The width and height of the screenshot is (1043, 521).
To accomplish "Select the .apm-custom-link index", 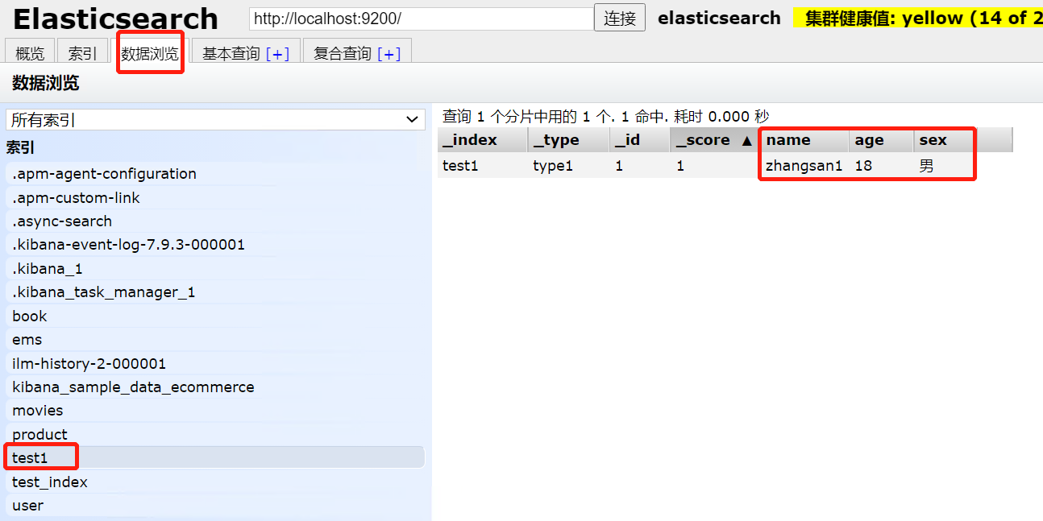I will tap(215, 198).
